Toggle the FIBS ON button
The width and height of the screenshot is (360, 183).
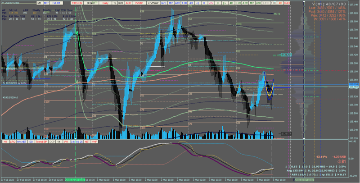[77, 3]
